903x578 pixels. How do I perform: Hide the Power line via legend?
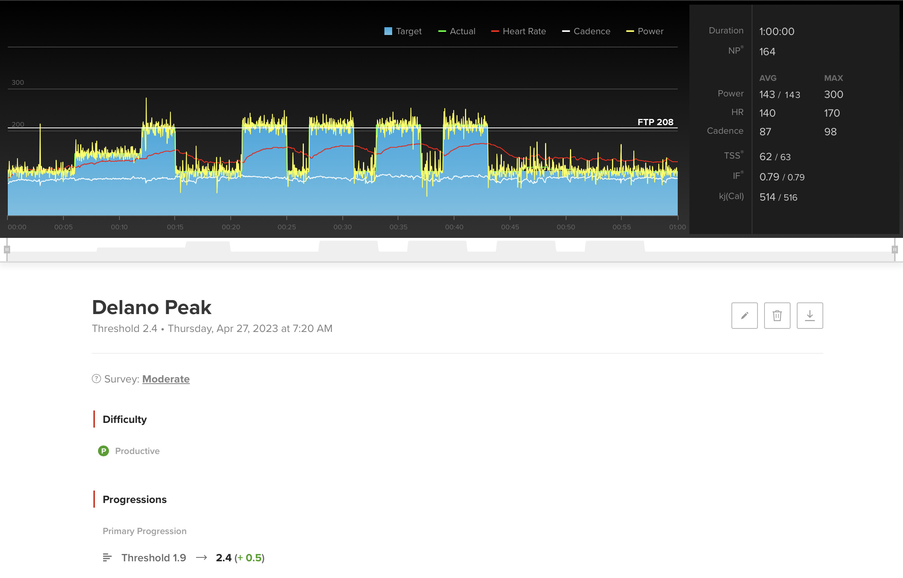coord(645,31)
